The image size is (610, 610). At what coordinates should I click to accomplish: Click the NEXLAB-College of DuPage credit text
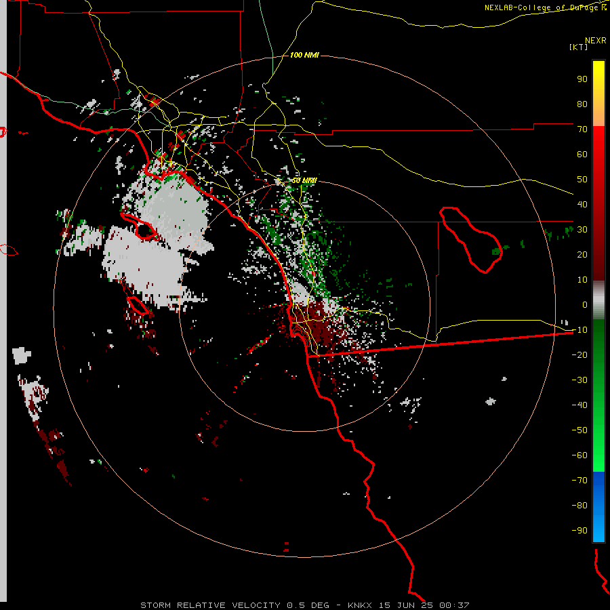[x=546, y=7]
